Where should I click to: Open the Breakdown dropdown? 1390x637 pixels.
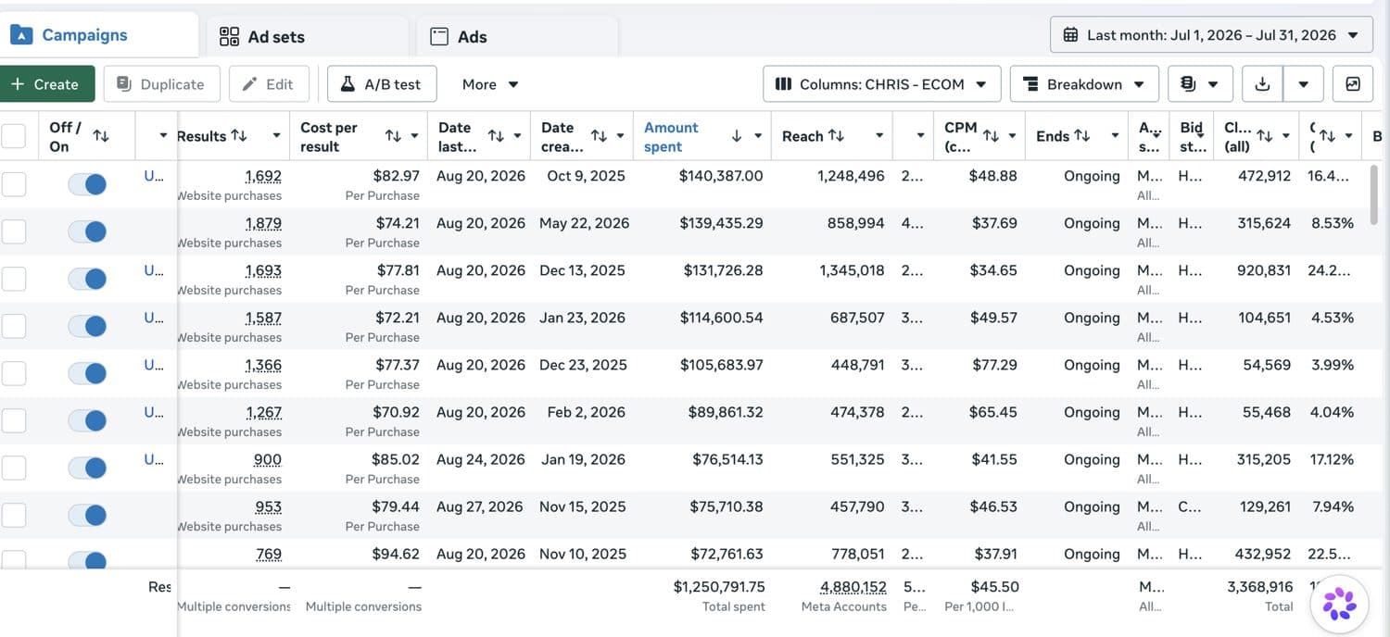(1084, 84)
